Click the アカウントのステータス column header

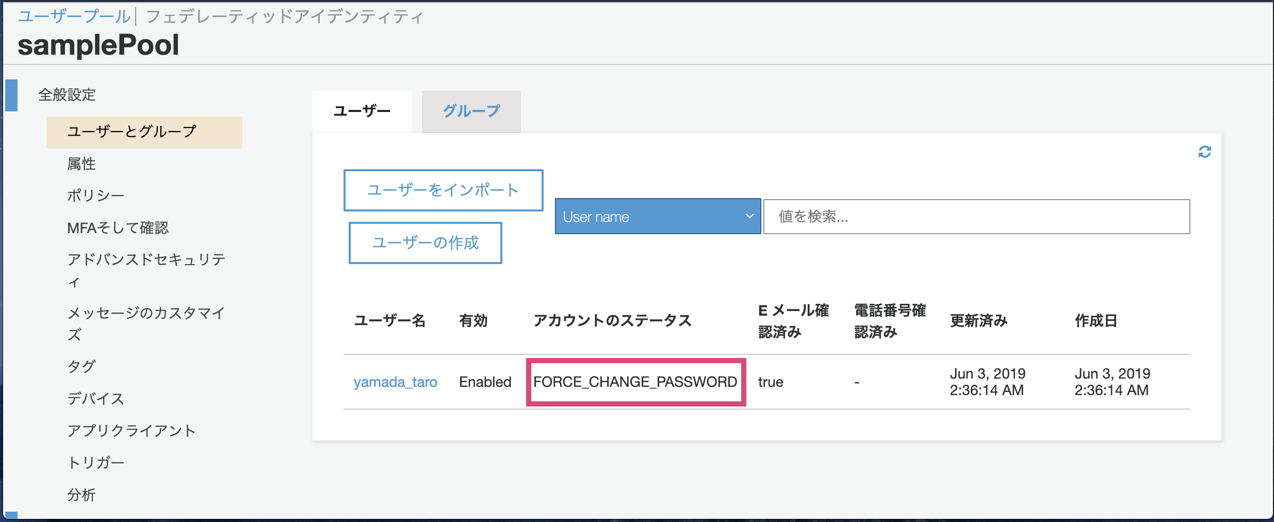(612, 321)
